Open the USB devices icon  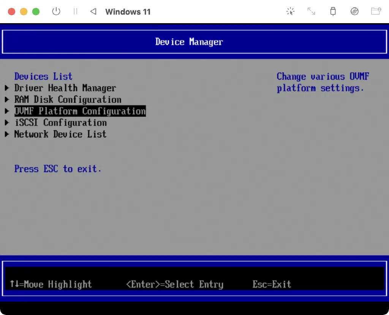click(333, 11)
